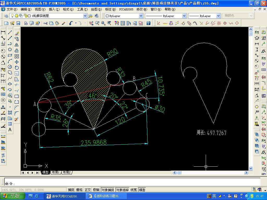Screen dimensions: 267x200
Task: Select the Array tool
Action: pos(17,56)
